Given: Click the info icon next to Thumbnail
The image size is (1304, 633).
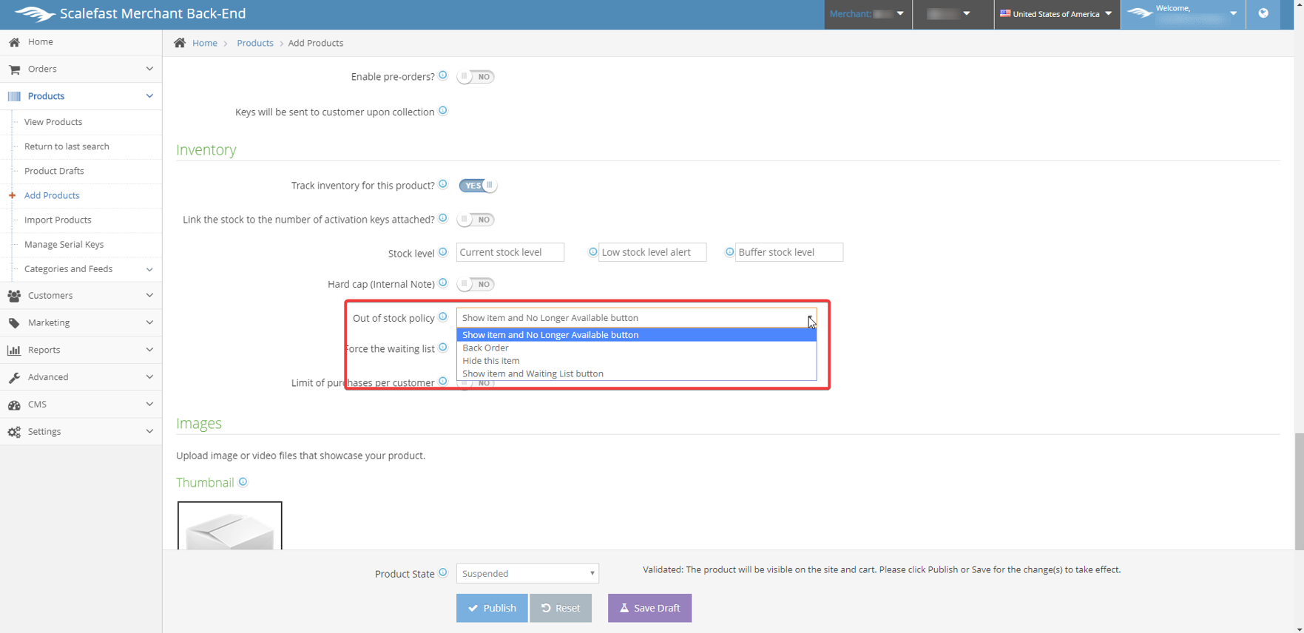Looking at the screenshot, I should point(243,482).
